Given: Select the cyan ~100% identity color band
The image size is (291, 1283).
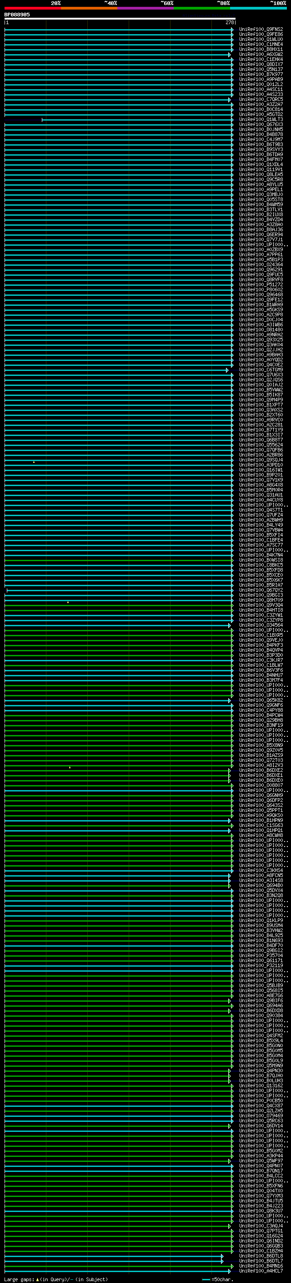Looking at the screenshot, I should point(258,8).
